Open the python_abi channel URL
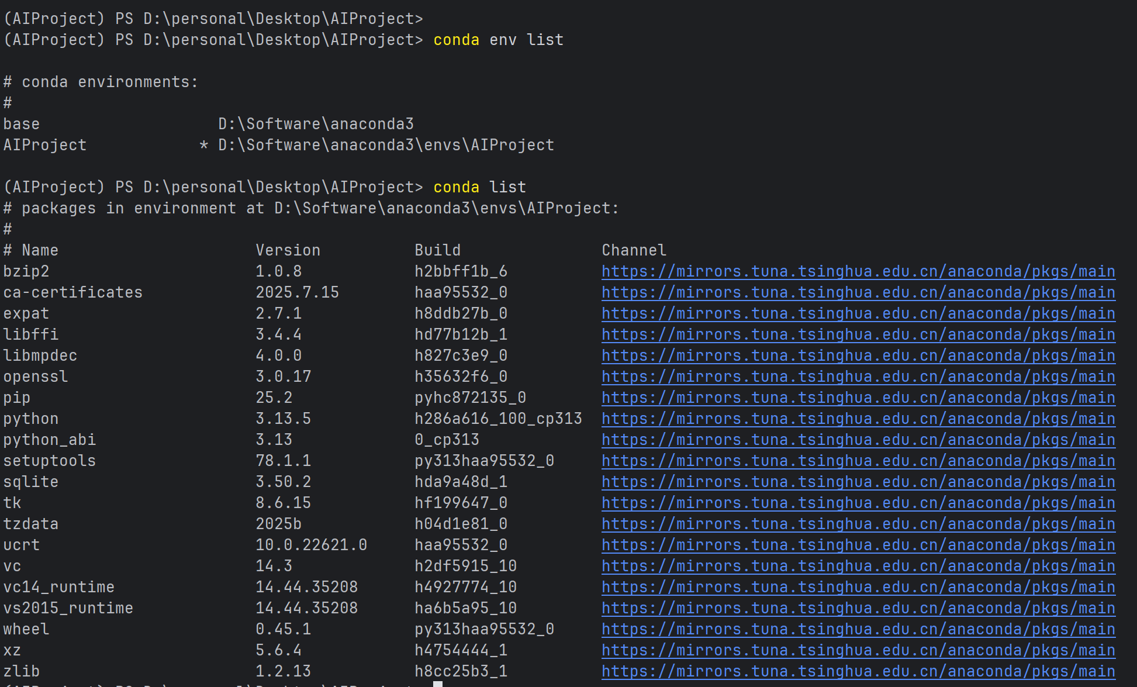This screenshot has height=687, width=1137. click(x=858, y=440)
